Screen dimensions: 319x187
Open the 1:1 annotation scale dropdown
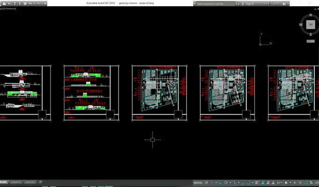[279, 183]
